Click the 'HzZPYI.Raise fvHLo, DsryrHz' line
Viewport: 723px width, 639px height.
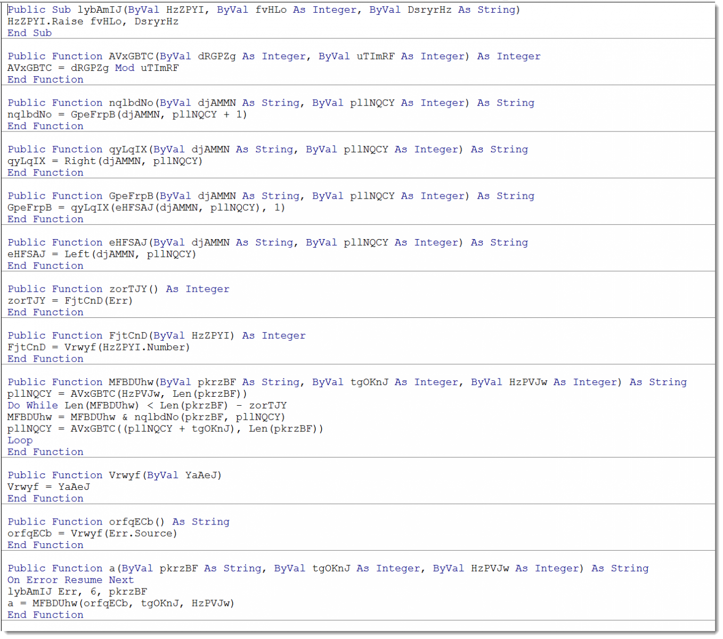(93, 21)
